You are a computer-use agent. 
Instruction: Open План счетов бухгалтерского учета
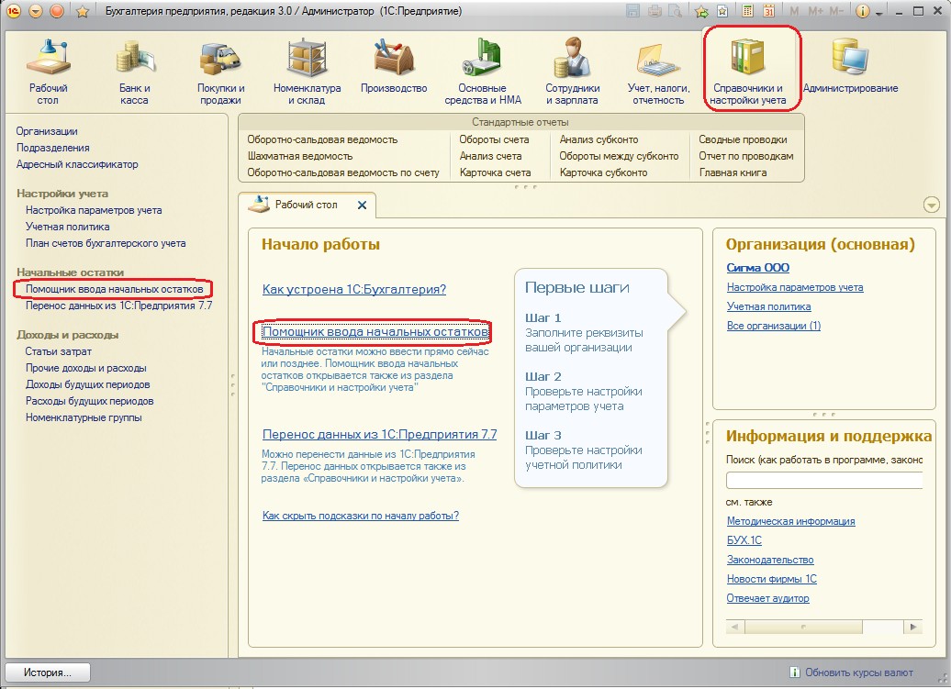pyautogui.click(x=106, y=243)
